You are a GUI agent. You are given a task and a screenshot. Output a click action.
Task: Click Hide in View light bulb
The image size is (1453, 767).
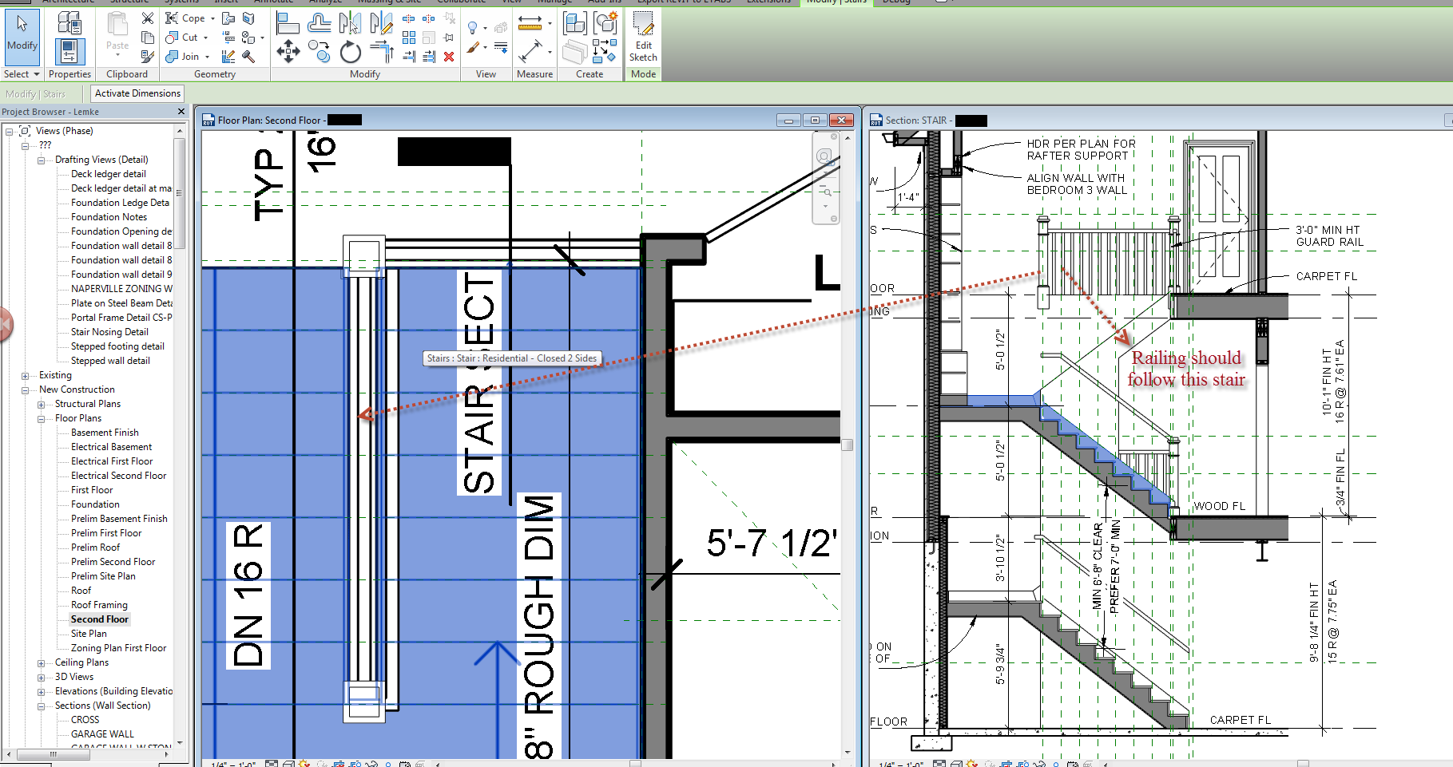(472, 28)
